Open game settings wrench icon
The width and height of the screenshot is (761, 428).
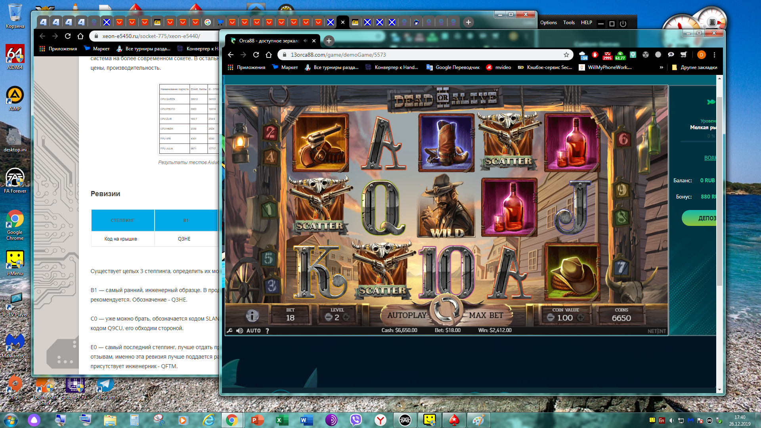(230, 331)
